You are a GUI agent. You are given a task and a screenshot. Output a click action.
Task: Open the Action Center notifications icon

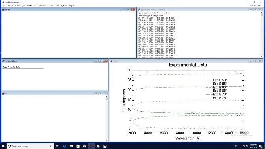coord(261,146)
